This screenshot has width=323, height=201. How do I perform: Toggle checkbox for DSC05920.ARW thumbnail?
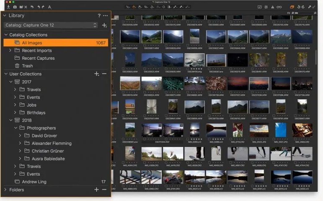123,69
